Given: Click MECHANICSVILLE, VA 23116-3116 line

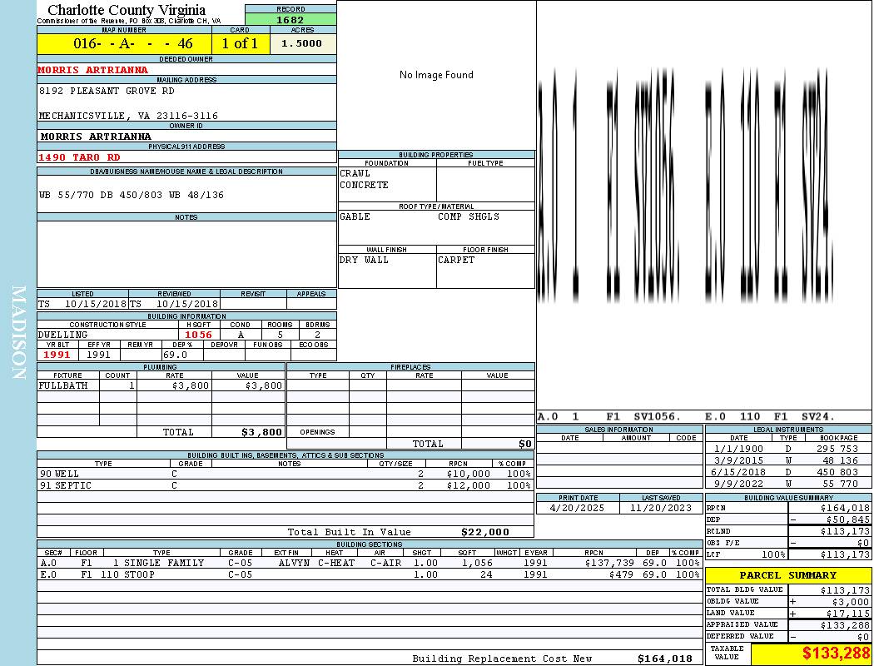Looking at the screenshot, I should click(x=128, y=116).
